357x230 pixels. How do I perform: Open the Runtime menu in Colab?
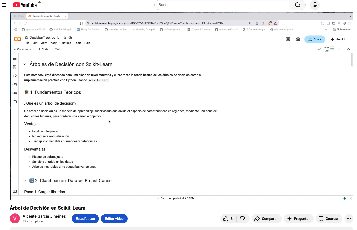66,43
